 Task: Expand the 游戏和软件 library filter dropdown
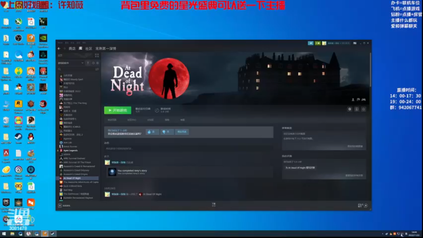pyautogui.click(x=71, y=63)
